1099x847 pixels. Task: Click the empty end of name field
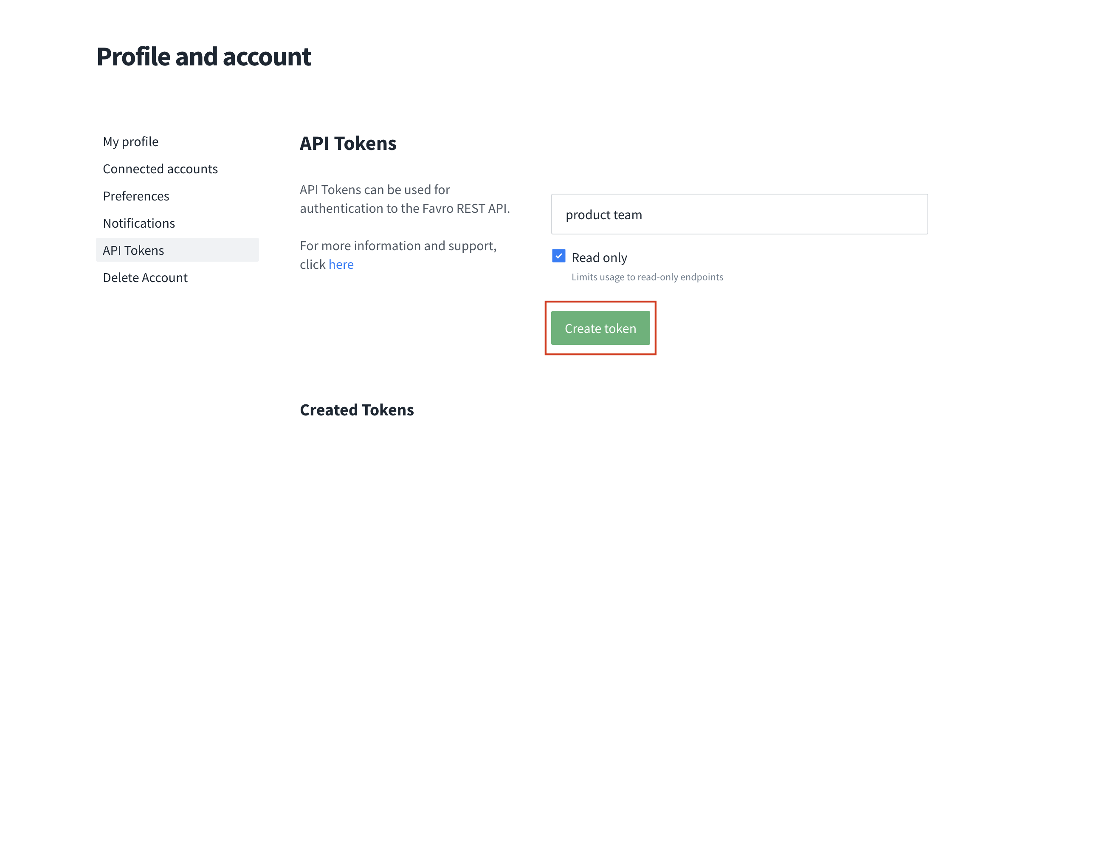coord(785,215)
